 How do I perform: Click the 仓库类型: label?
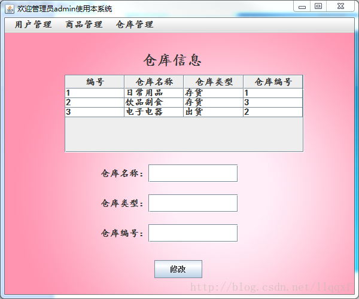point(122,203)
